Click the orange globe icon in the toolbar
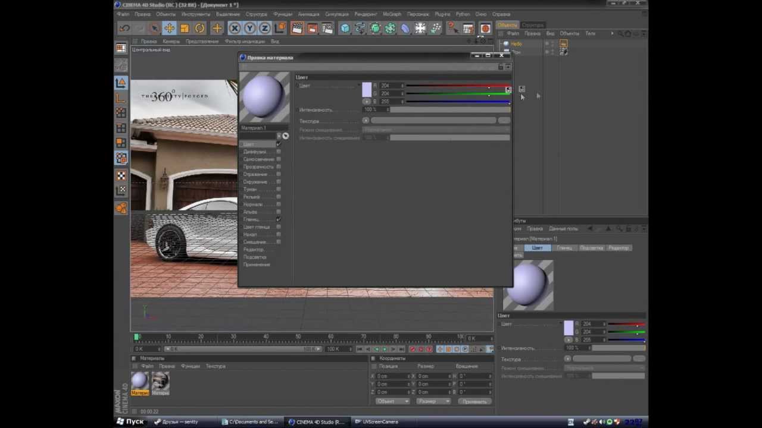 tap(485, 28)
